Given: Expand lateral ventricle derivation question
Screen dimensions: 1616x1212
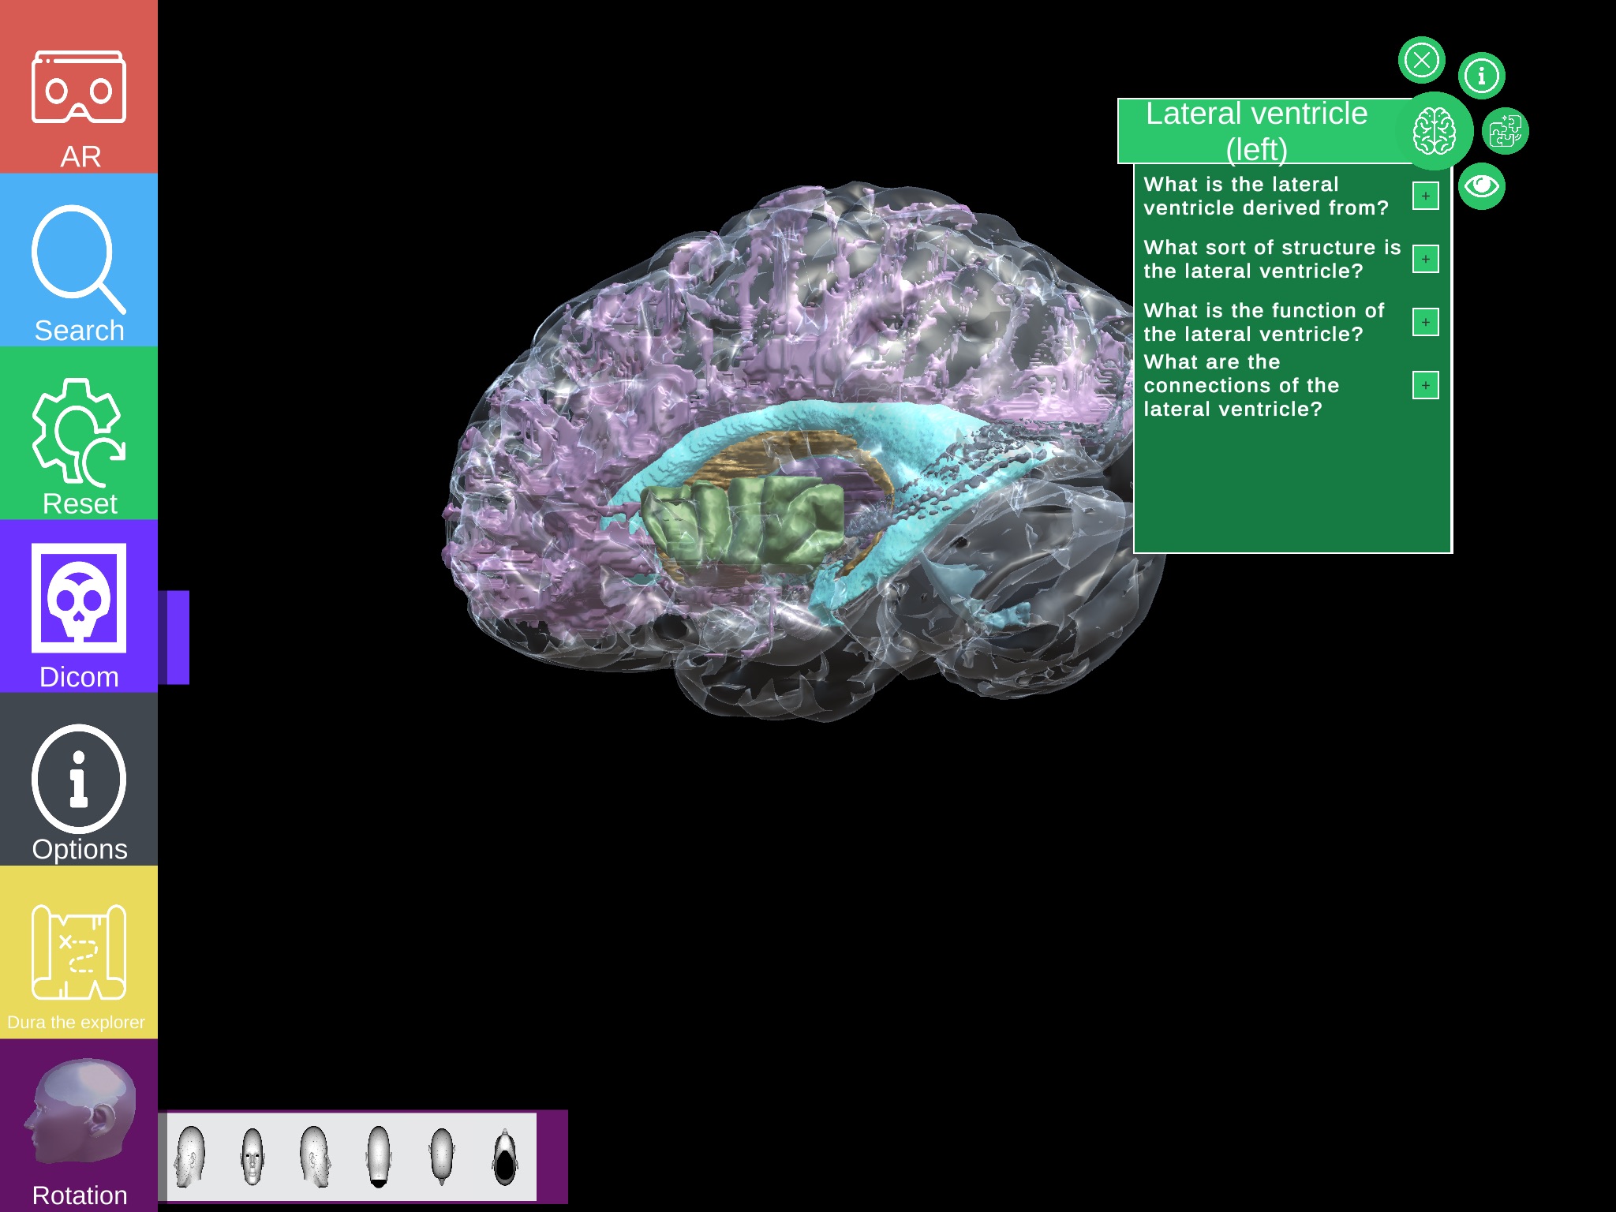Looking at the screenshot, I should pyautogui.click(x=1427, y=196).
